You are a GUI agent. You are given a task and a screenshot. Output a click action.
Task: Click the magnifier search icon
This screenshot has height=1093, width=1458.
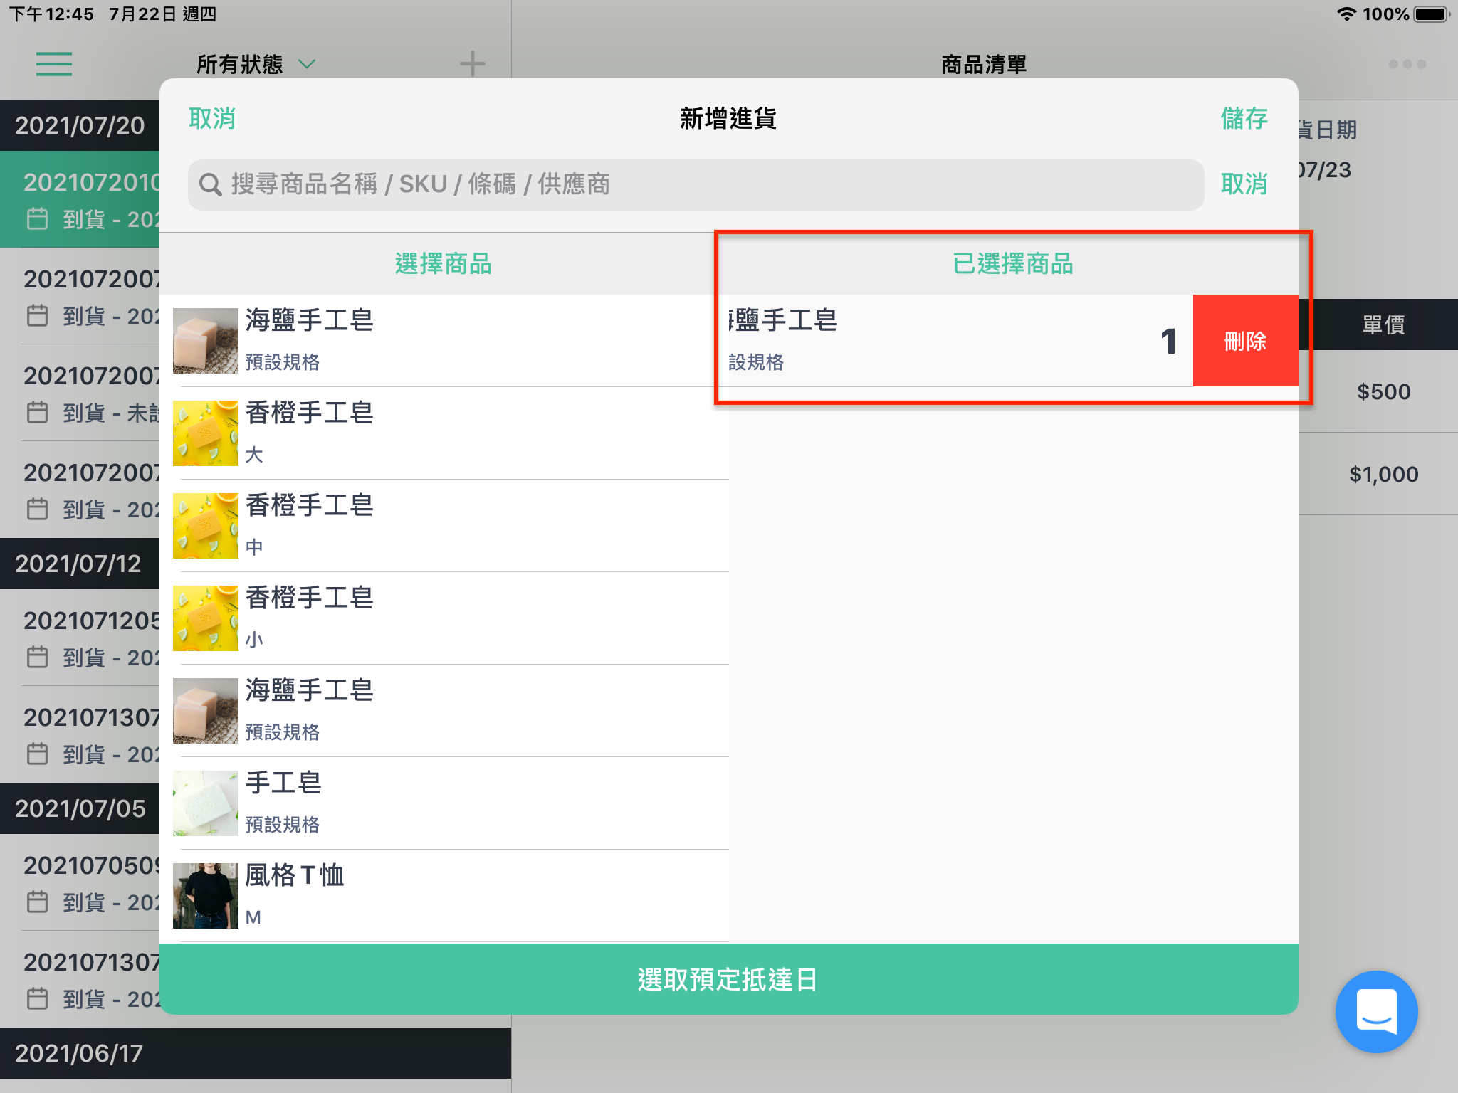(x=210, y=185)
